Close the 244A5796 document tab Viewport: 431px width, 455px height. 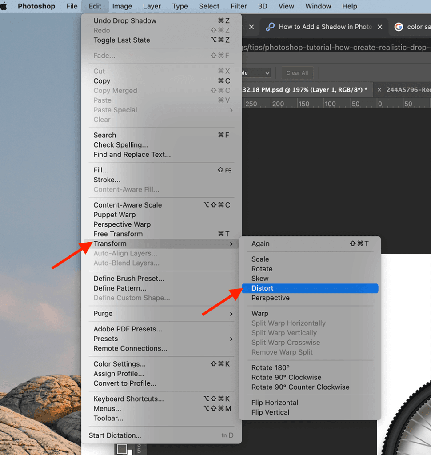point(379,90)
